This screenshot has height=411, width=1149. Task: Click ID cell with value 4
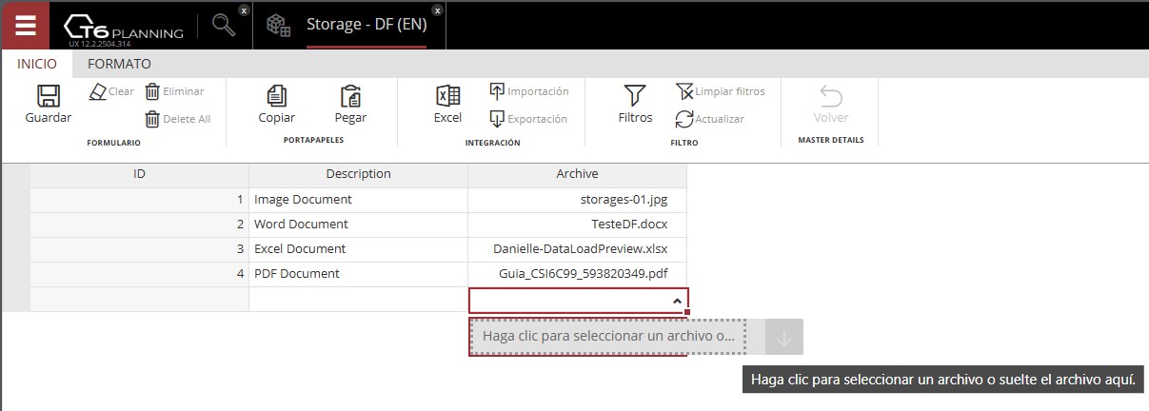(x=139, y=274)
